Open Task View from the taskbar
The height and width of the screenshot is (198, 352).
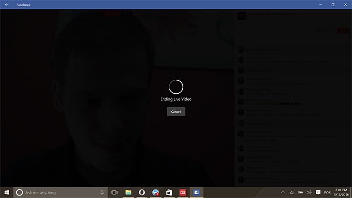click(114, 192)
